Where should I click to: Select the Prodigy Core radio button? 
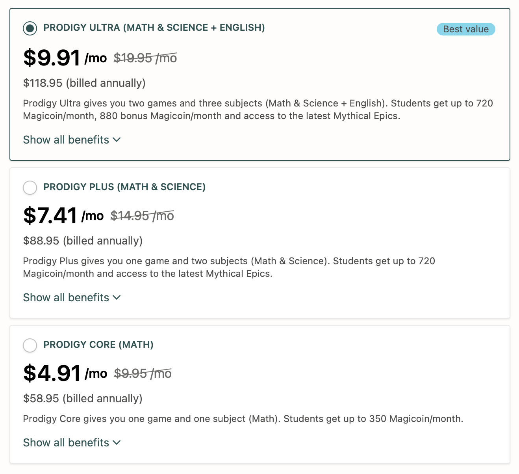pyautogui.click(x=30, y=345)
